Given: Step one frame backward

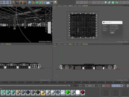Looking at the screenshot, I should [x=87, y=86].
